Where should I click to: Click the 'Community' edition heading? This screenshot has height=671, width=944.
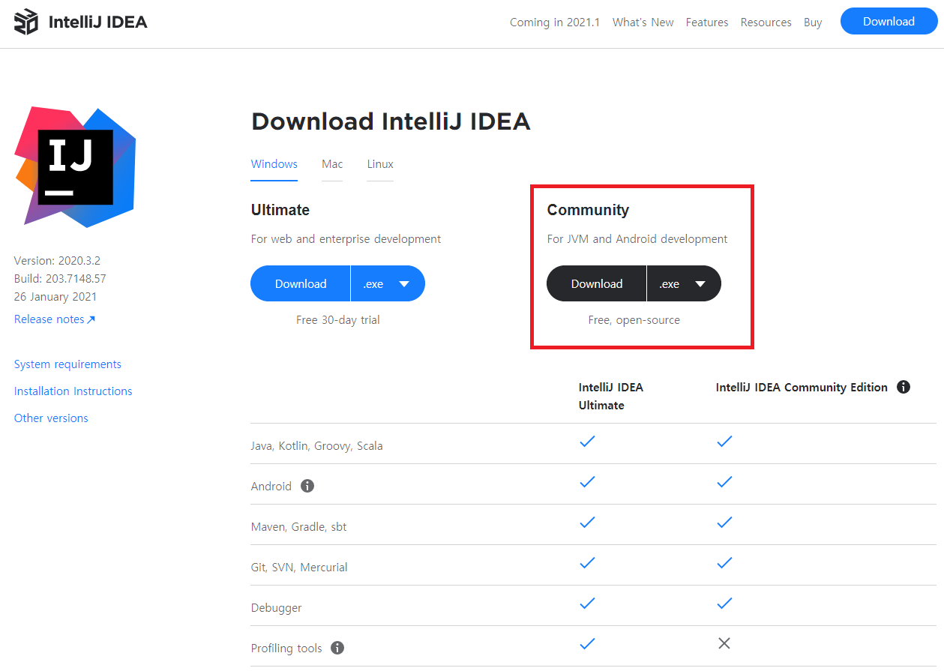click(x=588, y=210)
